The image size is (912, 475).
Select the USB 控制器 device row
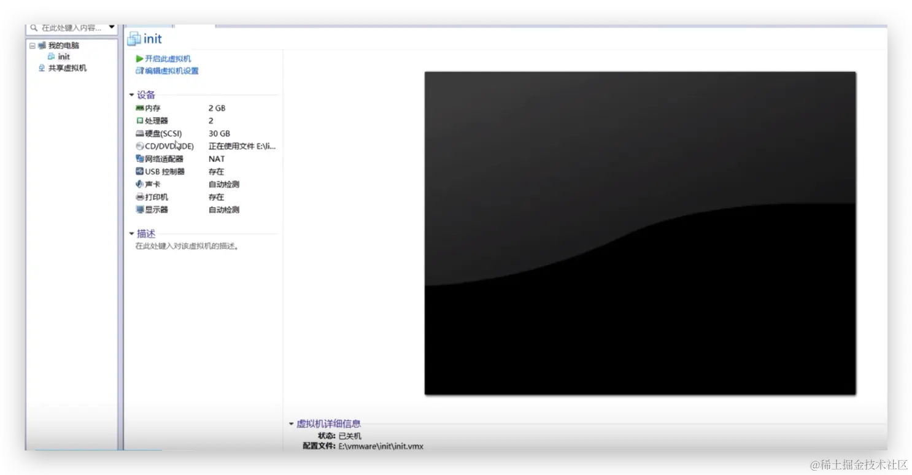click(x=206, y=172)
